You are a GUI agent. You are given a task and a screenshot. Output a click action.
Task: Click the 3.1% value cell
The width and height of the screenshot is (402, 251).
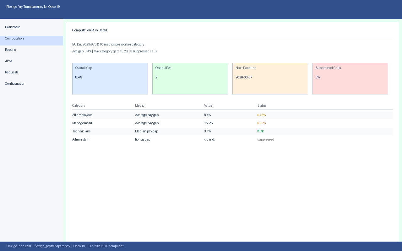pos(208,131)
